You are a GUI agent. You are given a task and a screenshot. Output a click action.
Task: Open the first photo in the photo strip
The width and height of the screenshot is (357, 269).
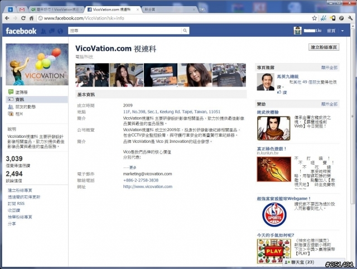pos(92,75)
